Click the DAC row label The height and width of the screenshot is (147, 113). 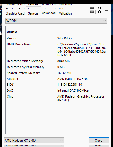(10, 91)
